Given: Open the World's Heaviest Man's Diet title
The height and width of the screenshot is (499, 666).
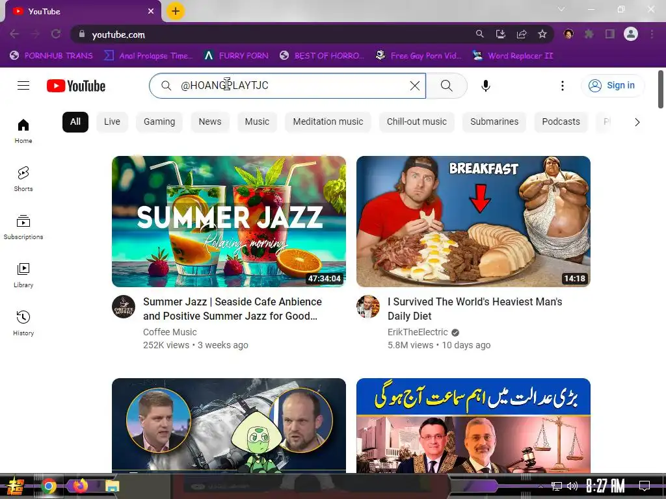Looking at the screenshot, I should (475, 309).
